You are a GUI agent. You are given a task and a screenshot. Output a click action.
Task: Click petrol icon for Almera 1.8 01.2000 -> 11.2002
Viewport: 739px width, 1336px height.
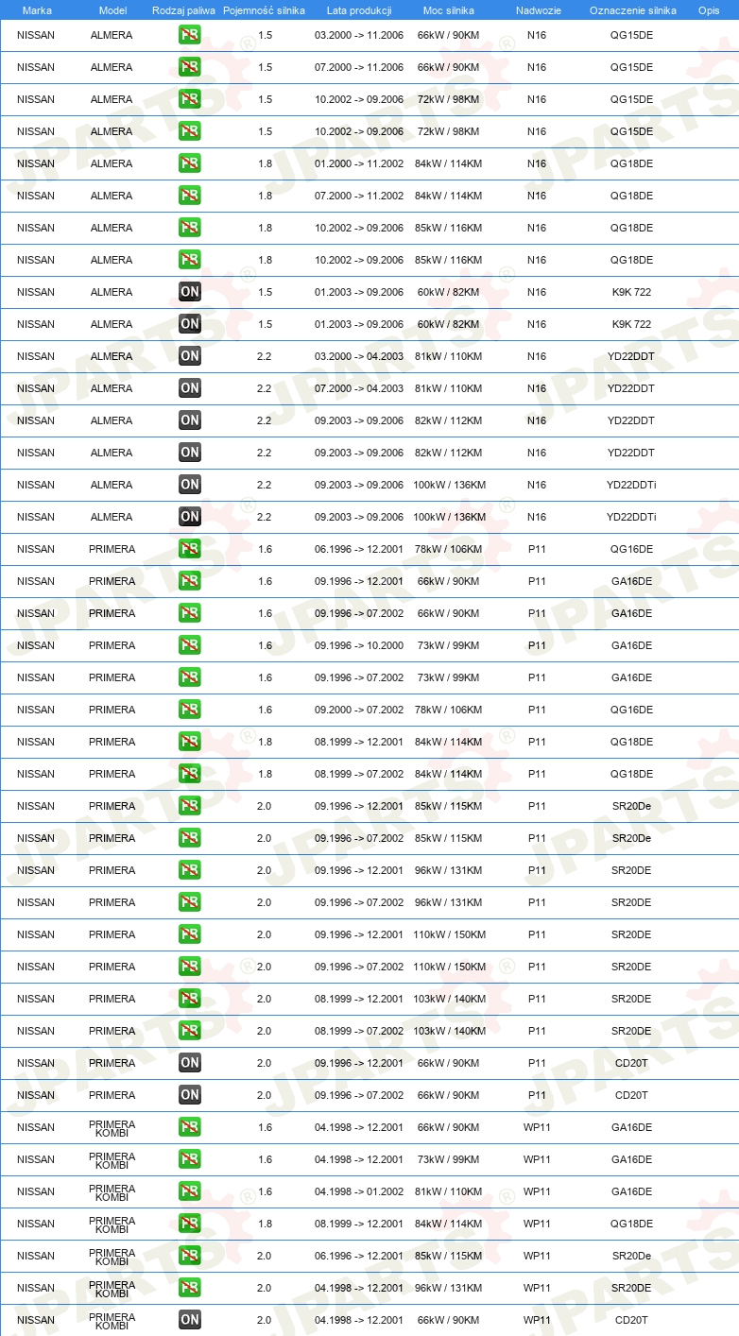click(190, 163)
